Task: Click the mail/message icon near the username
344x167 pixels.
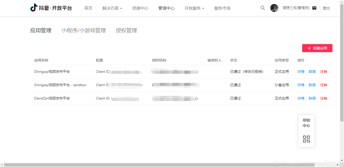Action: [314, 8]
